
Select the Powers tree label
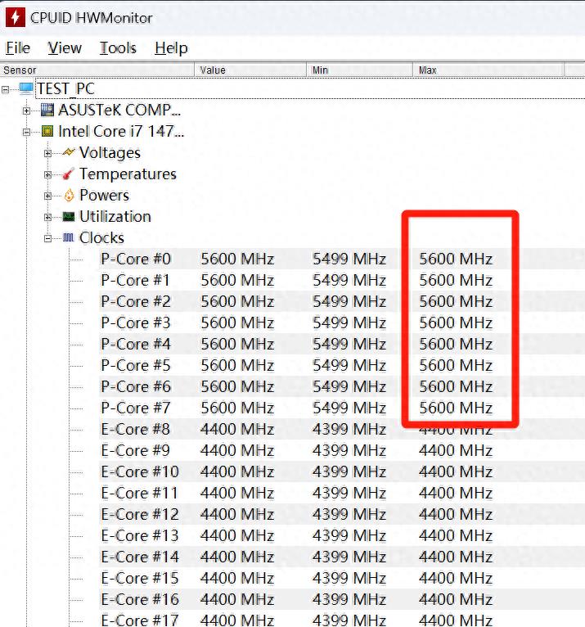[104, 195]
